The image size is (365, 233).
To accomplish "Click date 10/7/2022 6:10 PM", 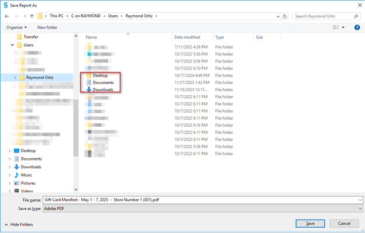I will [x=191, y=68].
